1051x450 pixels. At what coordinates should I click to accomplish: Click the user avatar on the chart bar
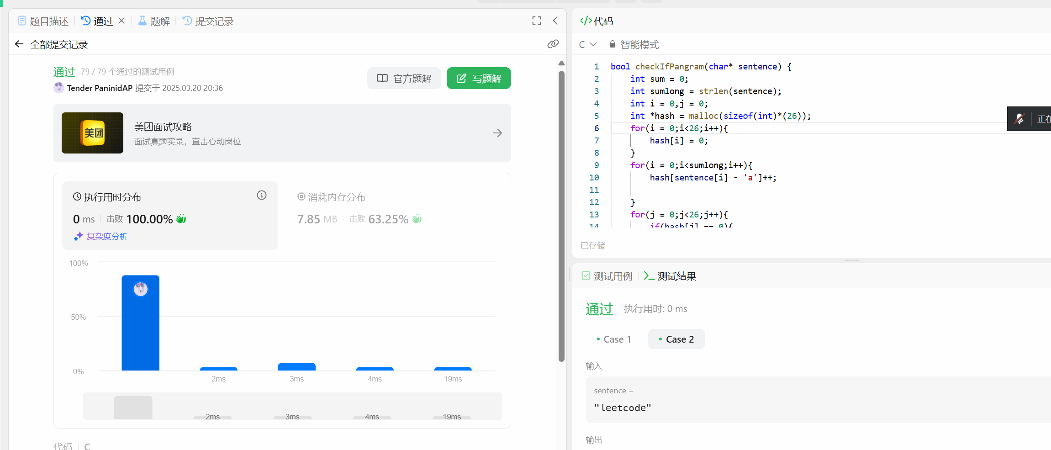click(x=141, y=289)
